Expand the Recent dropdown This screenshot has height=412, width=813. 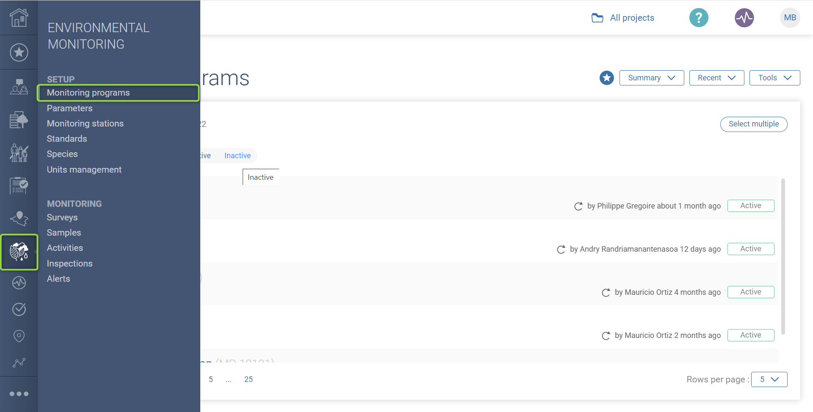pyautogui.click(x=716, y=78)
